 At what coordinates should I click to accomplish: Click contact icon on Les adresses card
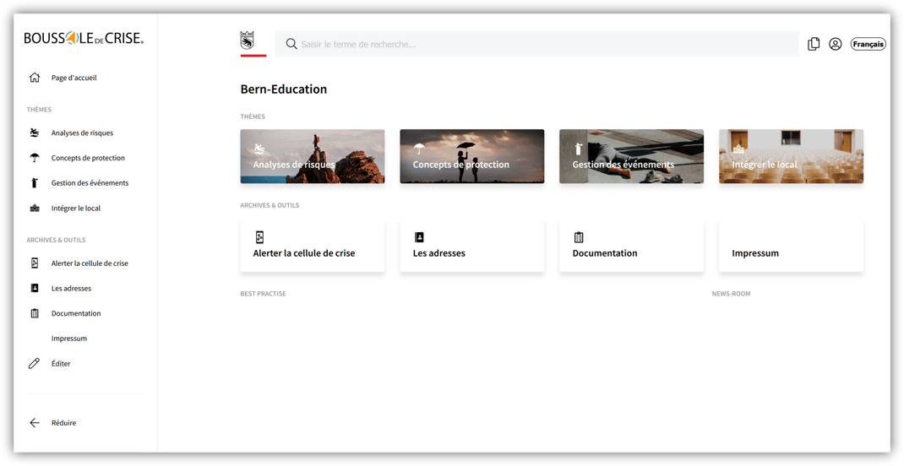[x=419, y=237]
